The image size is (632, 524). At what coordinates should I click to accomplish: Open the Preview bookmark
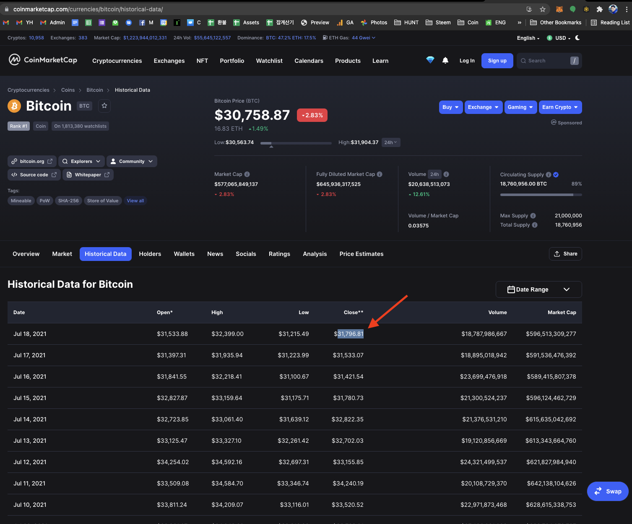315,23
